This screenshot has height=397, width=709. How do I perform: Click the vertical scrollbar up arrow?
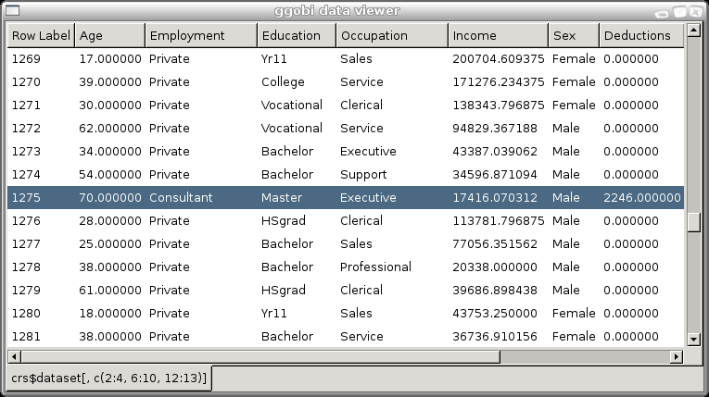pyautogui.click(x=692, y=31)
